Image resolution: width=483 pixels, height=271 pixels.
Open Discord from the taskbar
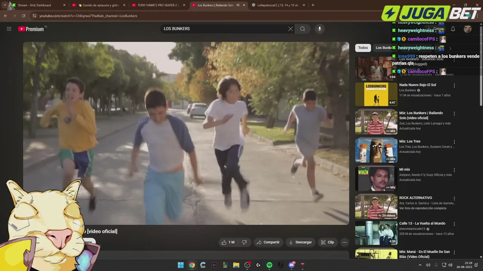pos(291,265)
